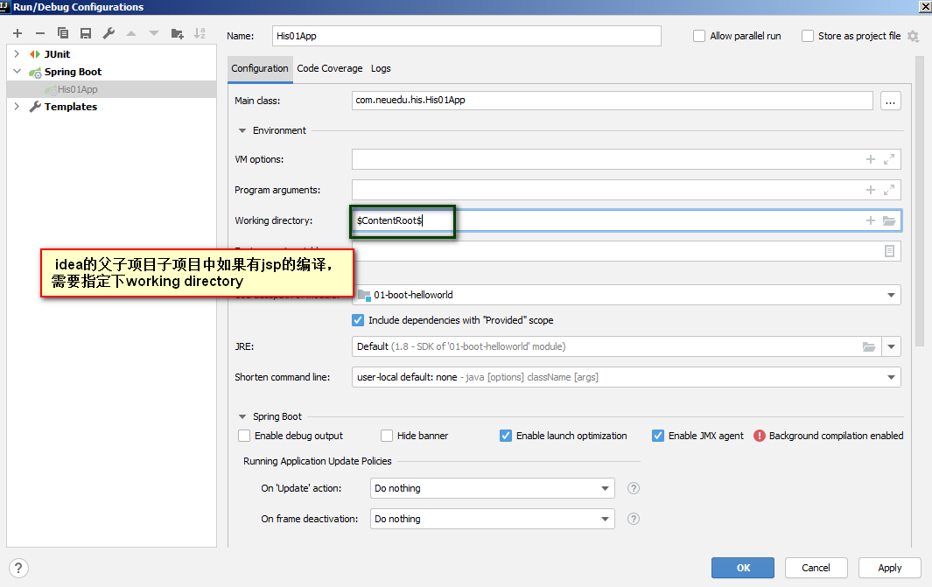Viewport: 932px width, 587px height.
Task: Click the Add New Configuration plus icon
Action: click(18, 33)
